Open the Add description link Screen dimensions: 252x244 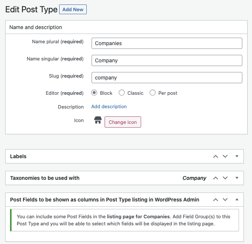pyautogui.click(x=109, y=106)
